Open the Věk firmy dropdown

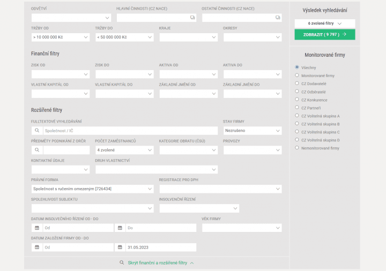(x=242, y=228)
